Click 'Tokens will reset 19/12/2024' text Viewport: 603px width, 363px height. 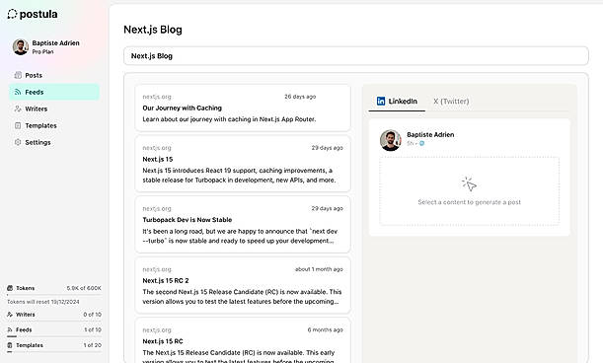[x=43, y=302]
